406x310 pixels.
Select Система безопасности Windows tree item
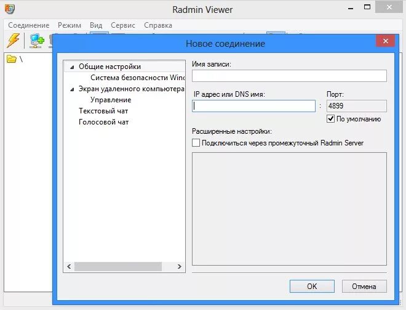[138, 78]
